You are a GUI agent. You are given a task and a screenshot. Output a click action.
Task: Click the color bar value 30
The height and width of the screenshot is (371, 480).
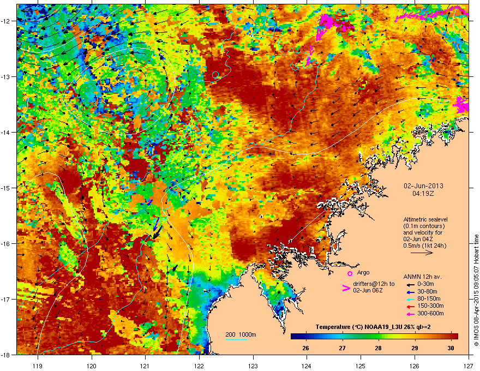click(451, 348)
